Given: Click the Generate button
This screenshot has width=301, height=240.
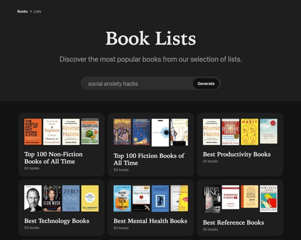Looking at the screenshot, I should 206,84.
